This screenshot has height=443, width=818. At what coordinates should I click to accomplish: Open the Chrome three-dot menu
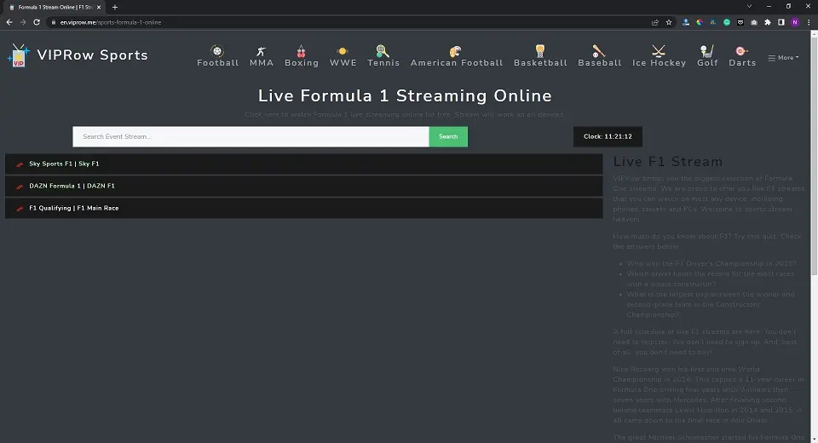point(809,22)
